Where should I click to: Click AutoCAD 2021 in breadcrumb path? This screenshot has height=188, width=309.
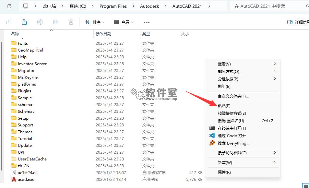pos(187,6)
